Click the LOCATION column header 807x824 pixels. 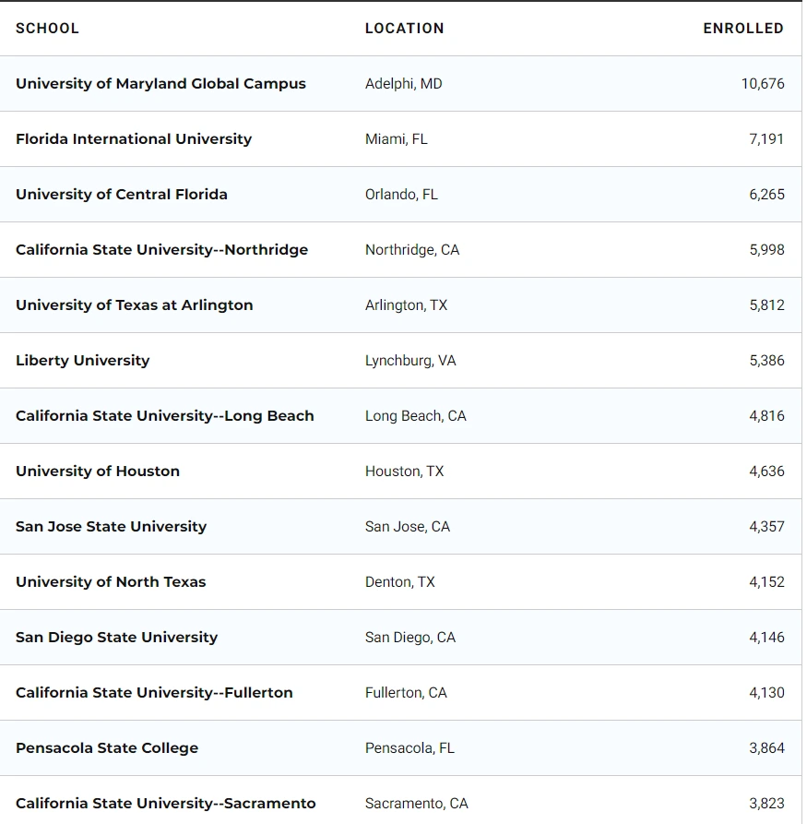[x=404, y=28]
